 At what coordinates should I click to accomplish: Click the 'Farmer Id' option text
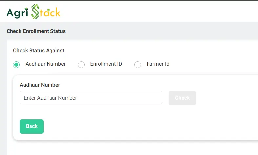point(158,64)
